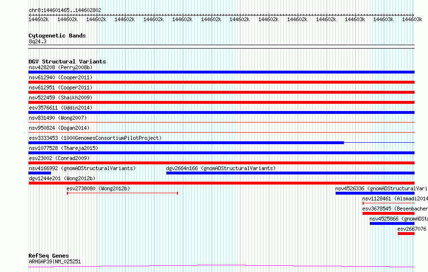Open variant esv23002 (Conrad2009) label
428x272 pixels.
click(59, 158)
